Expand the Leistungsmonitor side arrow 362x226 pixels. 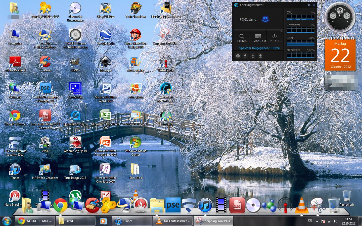[x=281, y=31]
